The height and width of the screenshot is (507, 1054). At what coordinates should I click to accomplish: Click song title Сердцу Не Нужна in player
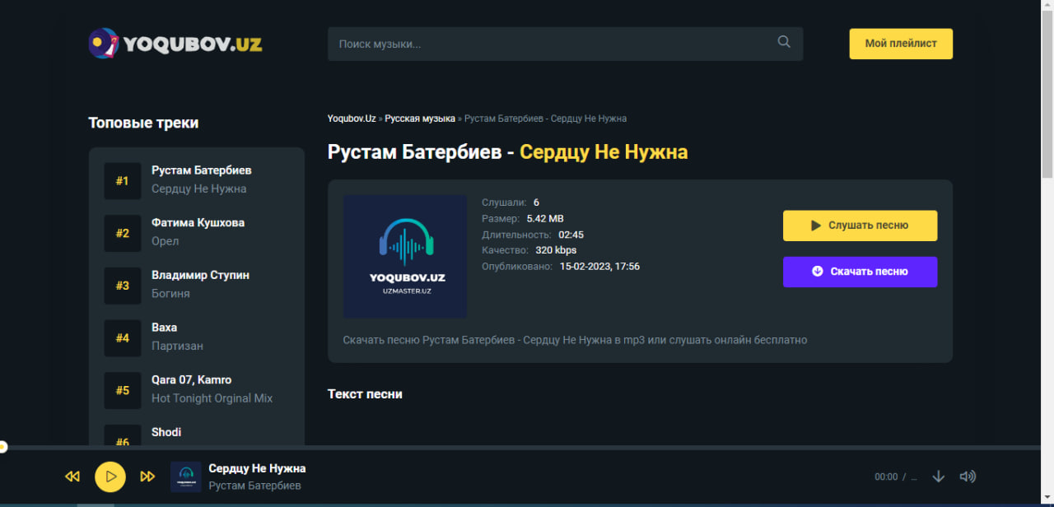tap(257, 468)
